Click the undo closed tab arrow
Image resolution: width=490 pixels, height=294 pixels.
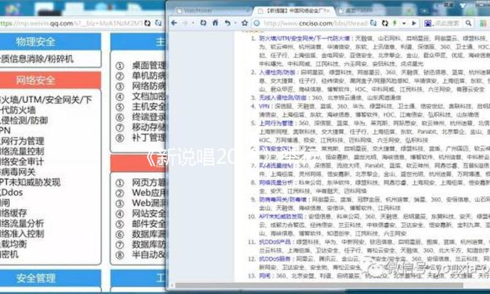click(227, 23)
